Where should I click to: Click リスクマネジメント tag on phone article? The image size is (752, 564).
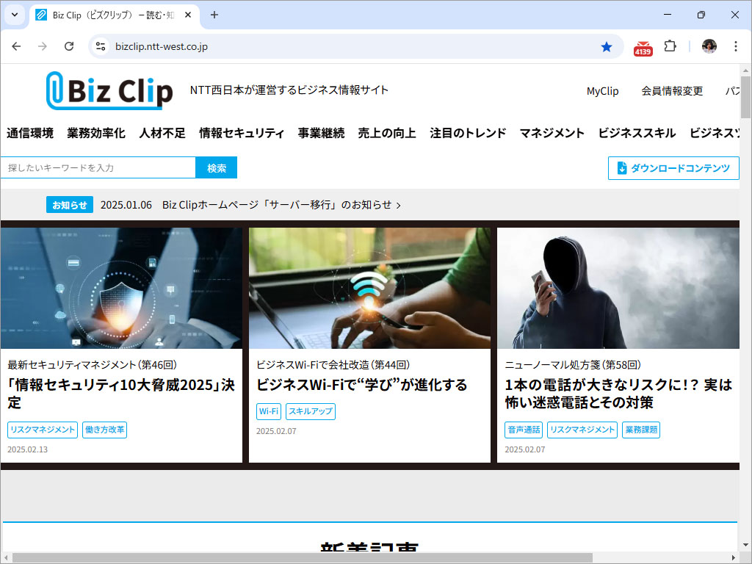coord(582,430)
